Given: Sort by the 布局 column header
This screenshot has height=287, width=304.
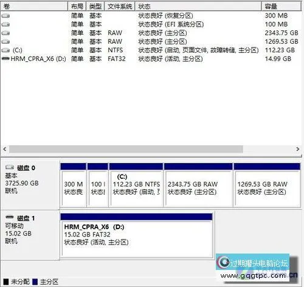Looking at the screenshot, I should coord(77,7).
